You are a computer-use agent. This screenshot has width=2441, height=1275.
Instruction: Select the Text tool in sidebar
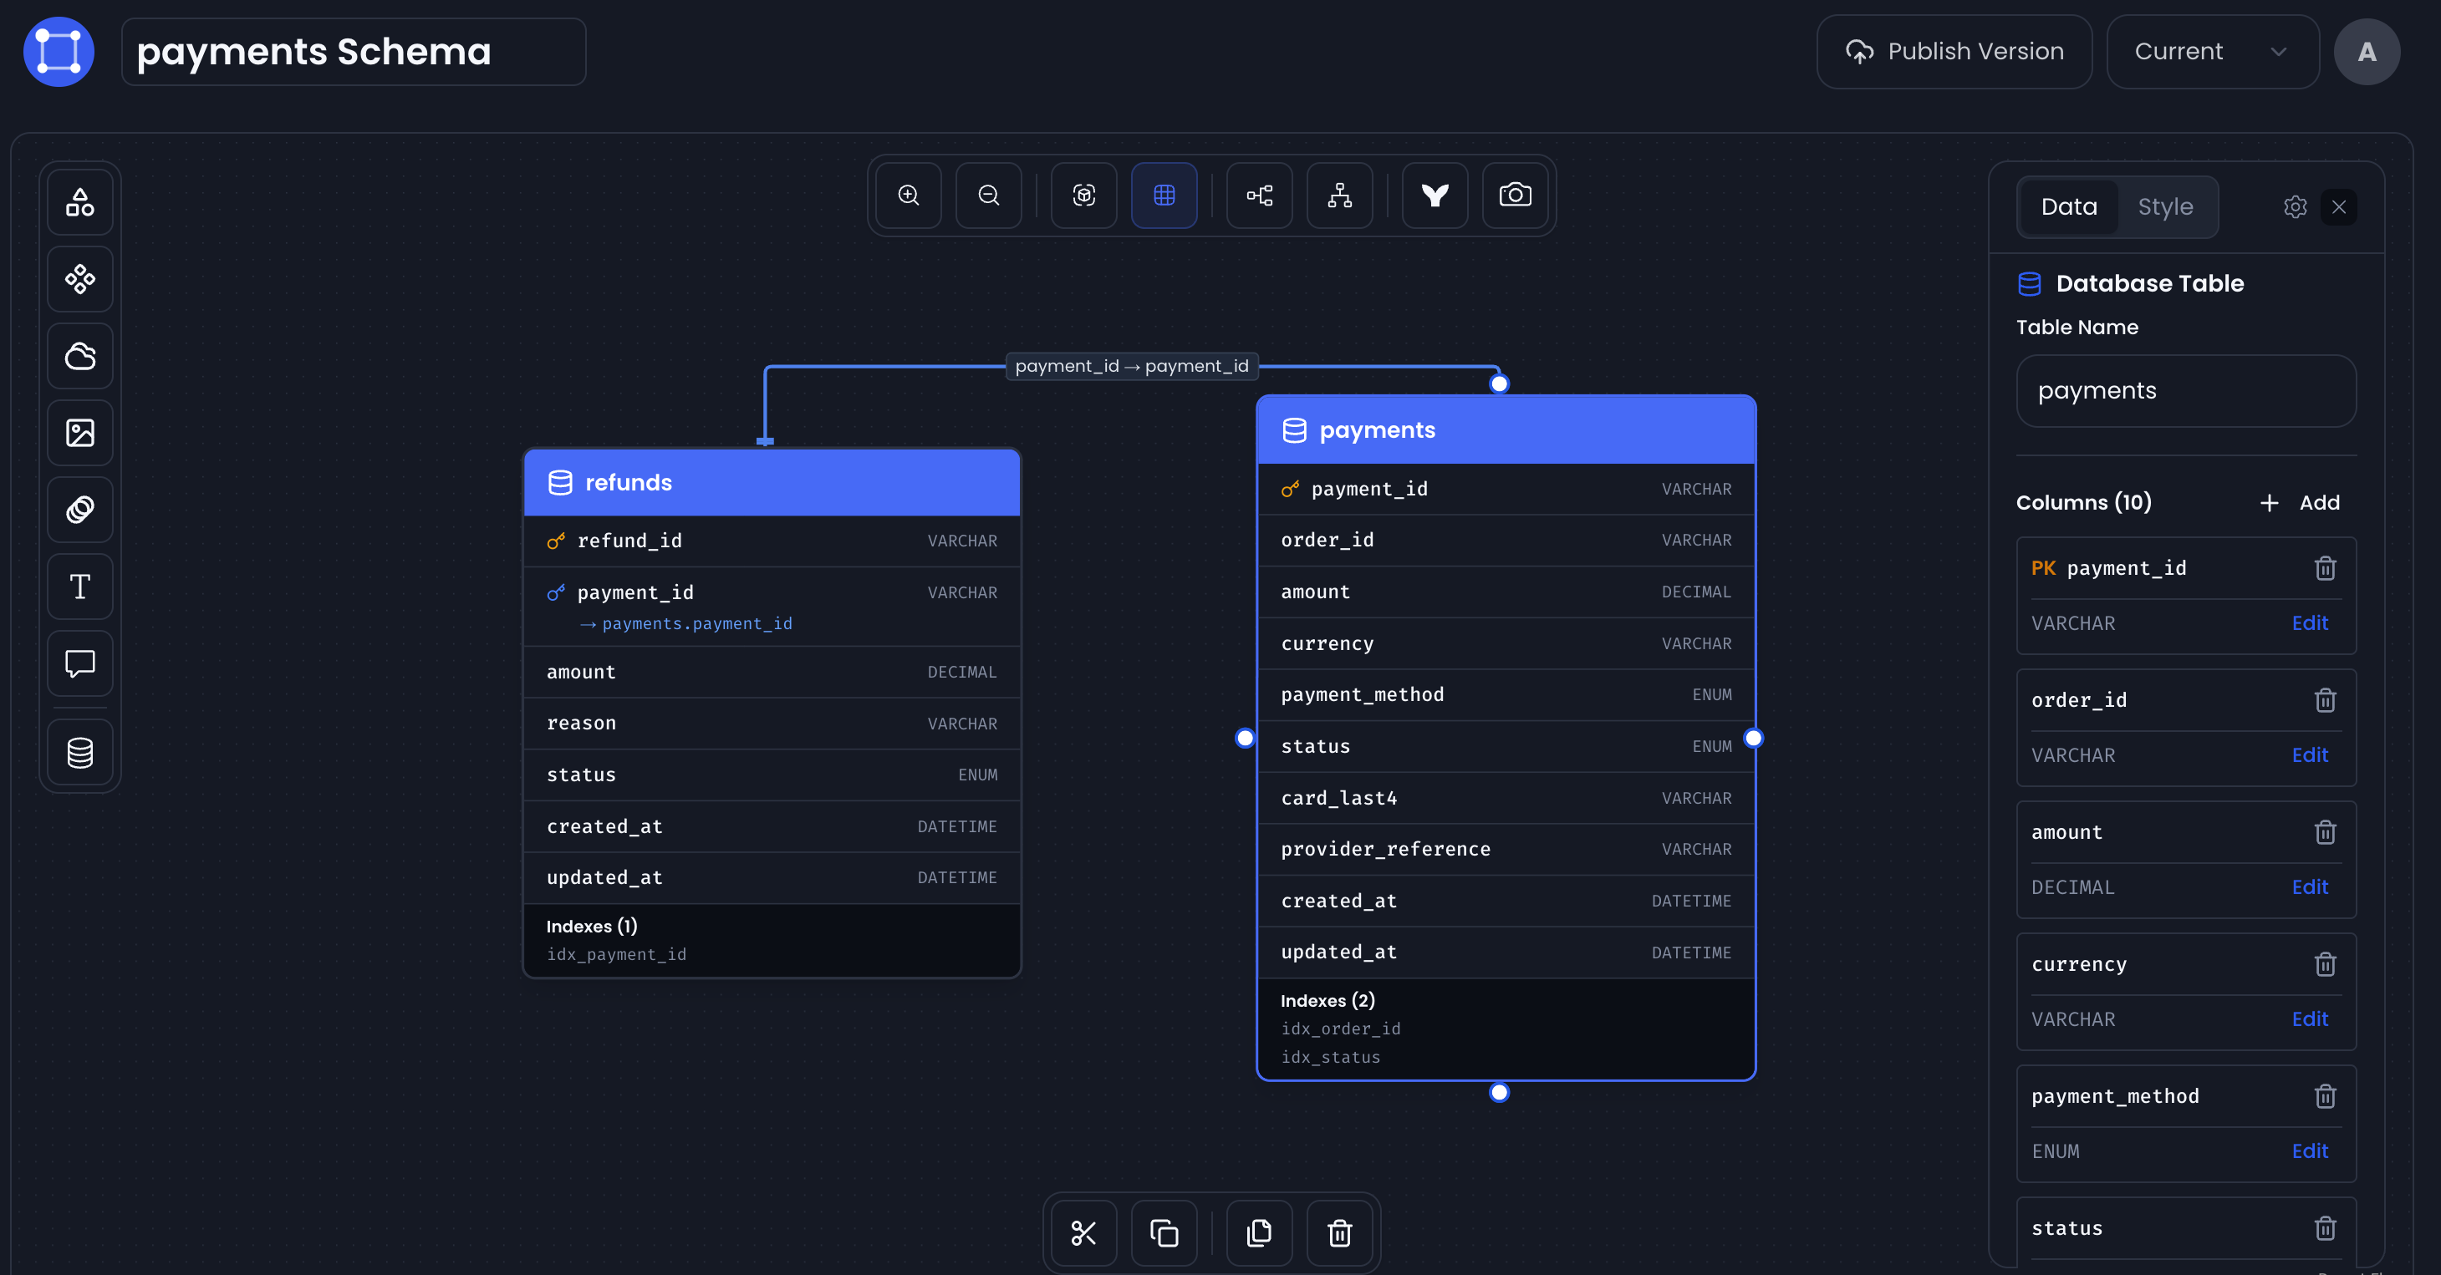click(79, 587)
